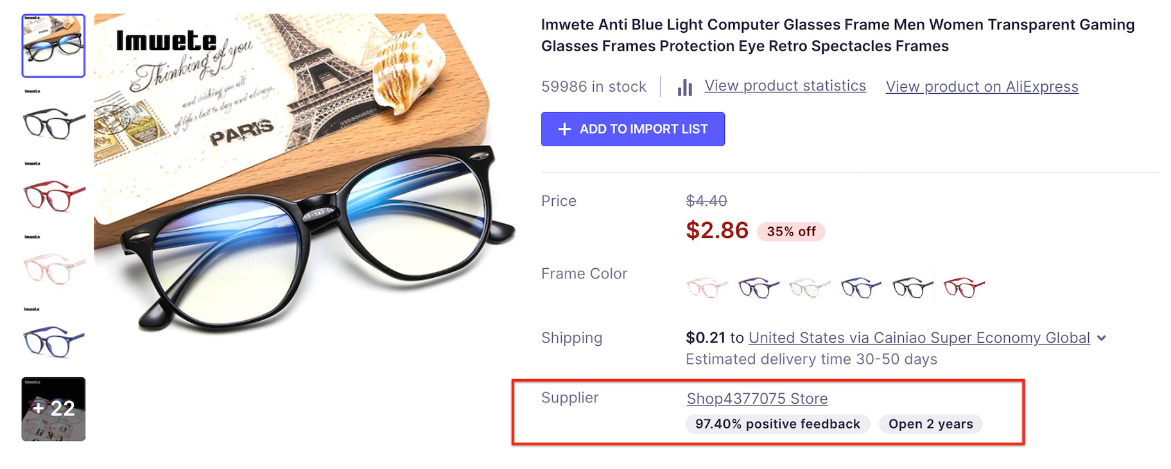
Task: Choose the pink frame color swatch
Action: coord(707,287)
